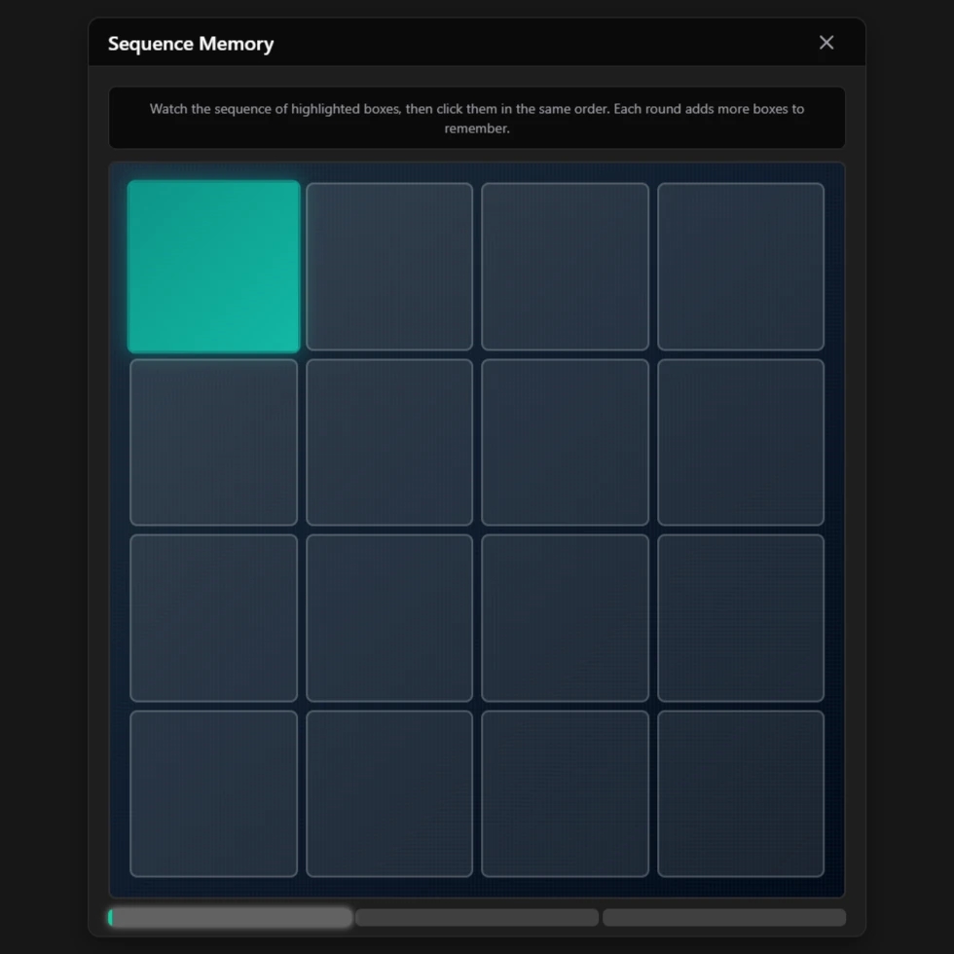Image resolution: width=954 pixels, height=954 pixels.
Task: Click the box in row one, column four
Action: pos(741,267)
